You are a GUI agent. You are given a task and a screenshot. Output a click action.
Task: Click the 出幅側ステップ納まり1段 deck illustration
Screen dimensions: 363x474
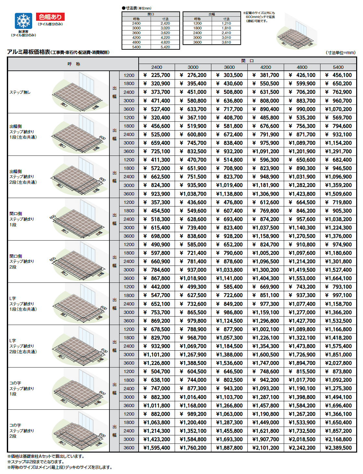coord(80,134)
